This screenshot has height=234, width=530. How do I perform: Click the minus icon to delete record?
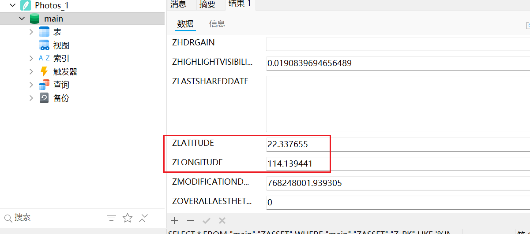pos(190,221)
